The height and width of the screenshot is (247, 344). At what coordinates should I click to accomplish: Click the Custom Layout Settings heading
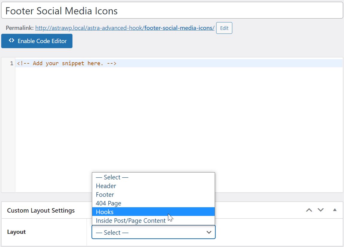tap(41, 211)
